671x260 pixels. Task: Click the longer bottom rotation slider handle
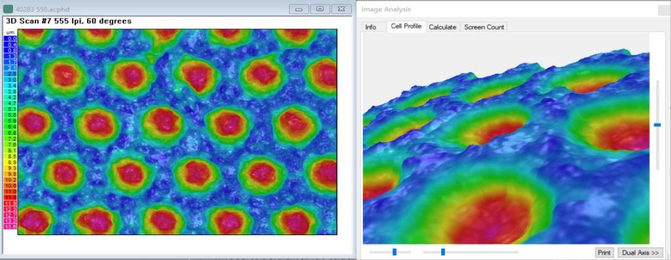pos(443,252)
